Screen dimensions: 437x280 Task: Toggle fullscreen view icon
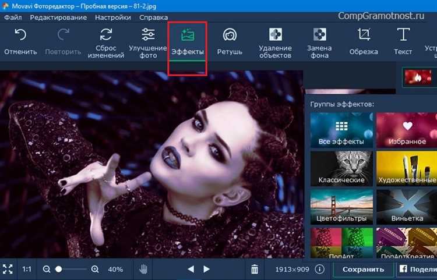click(x=8, y=269)
